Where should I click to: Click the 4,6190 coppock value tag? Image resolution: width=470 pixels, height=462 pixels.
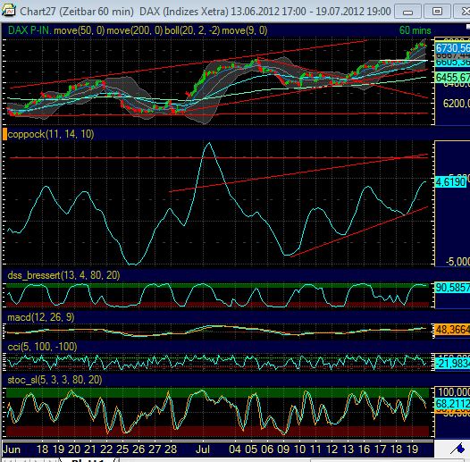click(450, 182)
